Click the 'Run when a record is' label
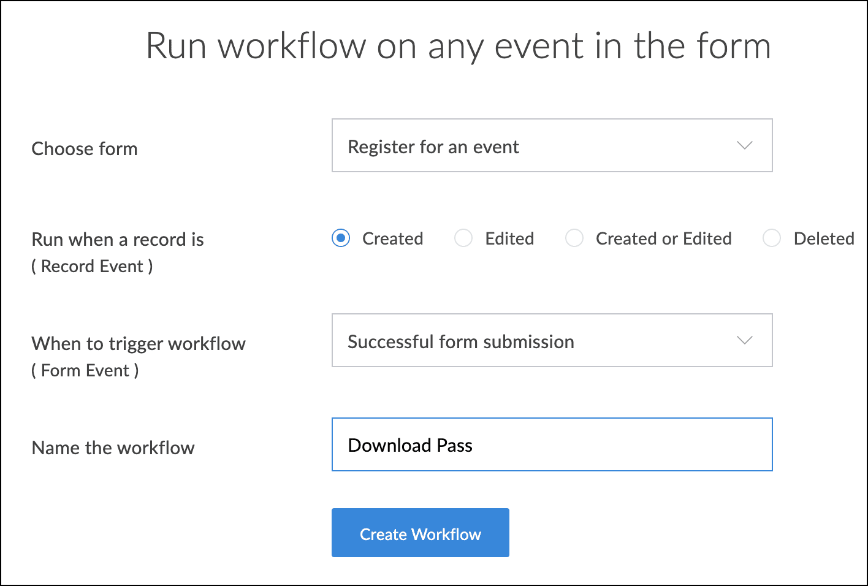This screenshot has height=586, width=868. (118, 240)
